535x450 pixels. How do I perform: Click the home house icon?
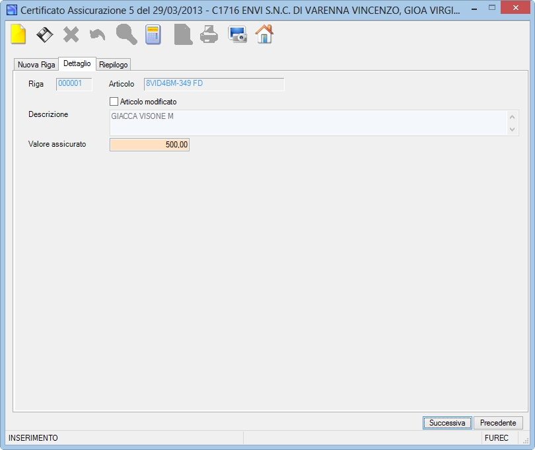pyautogui.click(x=264, y=34)
